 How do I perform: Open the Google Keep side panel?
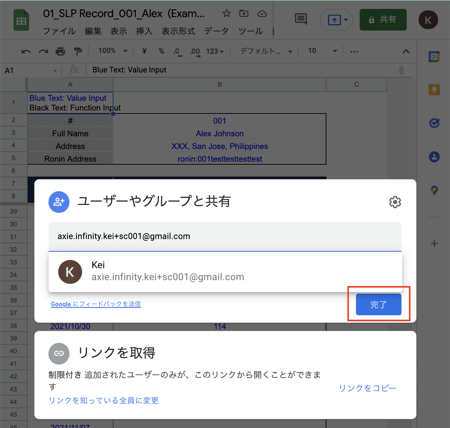point(434,89)
